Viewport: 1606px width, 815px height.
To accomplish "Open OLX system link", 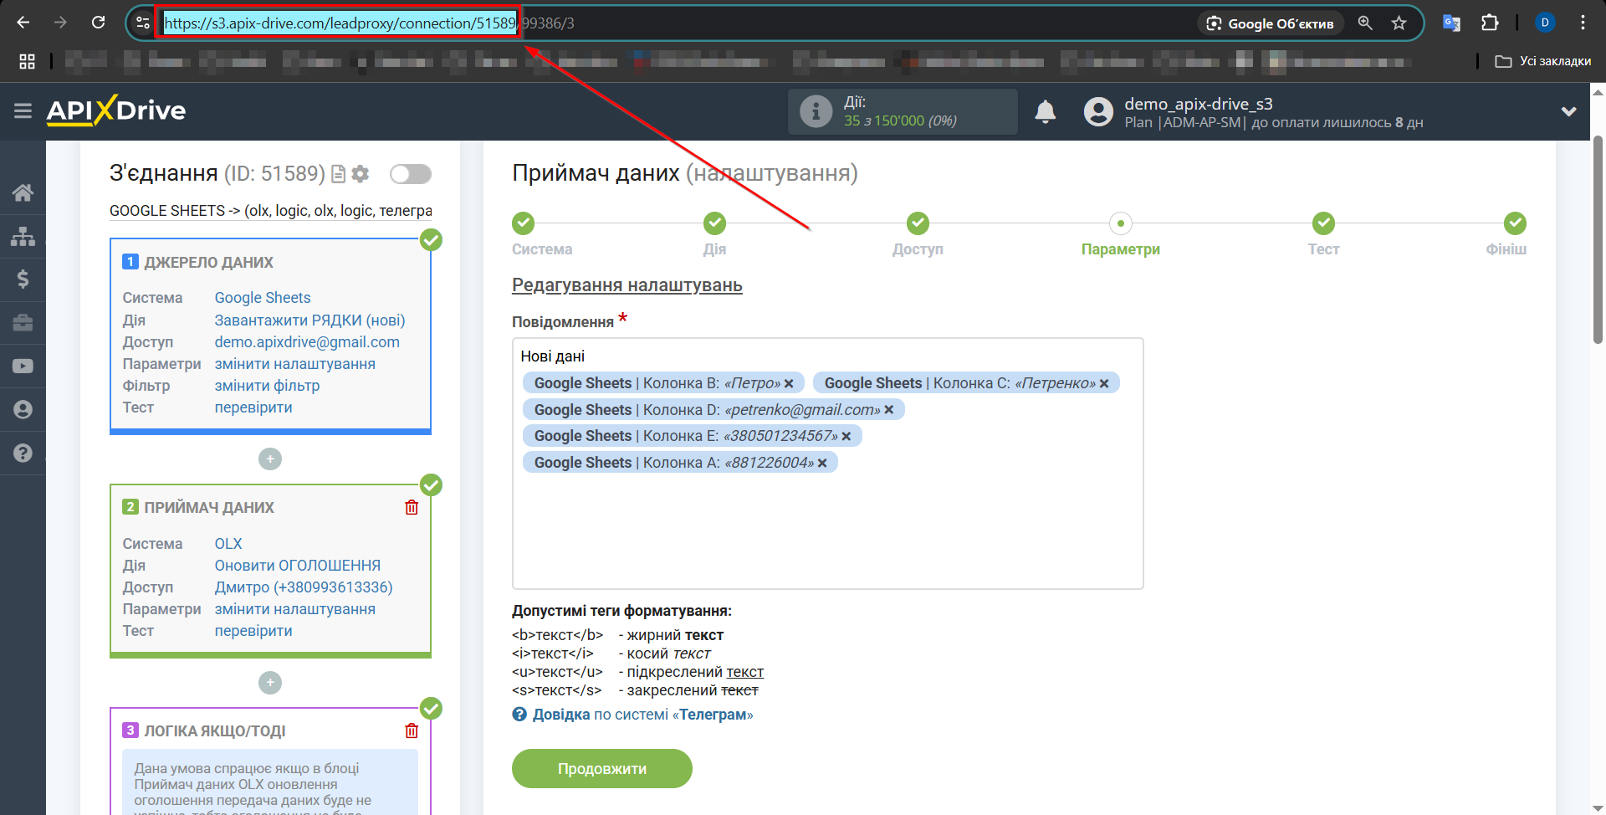I will (228, 544).
